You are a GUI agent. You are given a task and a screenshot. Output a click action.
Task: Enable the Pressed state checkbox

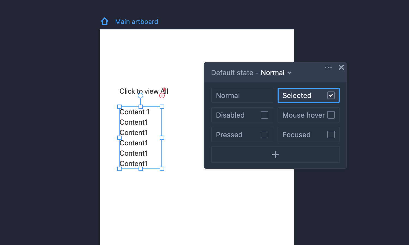(x=264, y=134)
